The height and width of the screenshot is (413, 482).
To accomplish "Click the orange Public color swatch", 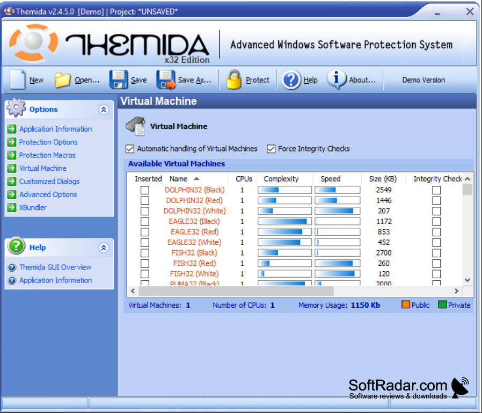I will pyautogui.click(x=406, y=305).
